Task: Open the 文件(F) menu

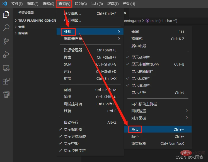Action: click(x=17, y=4)
